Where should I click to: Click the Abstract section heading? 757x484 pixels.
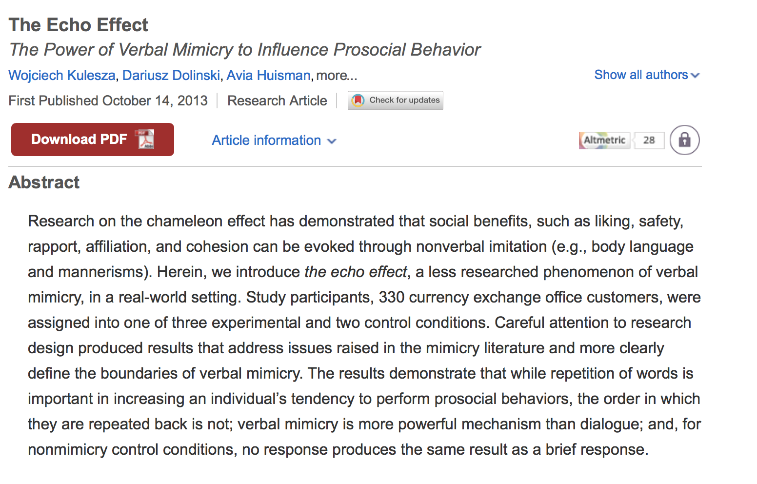(44, 182)
